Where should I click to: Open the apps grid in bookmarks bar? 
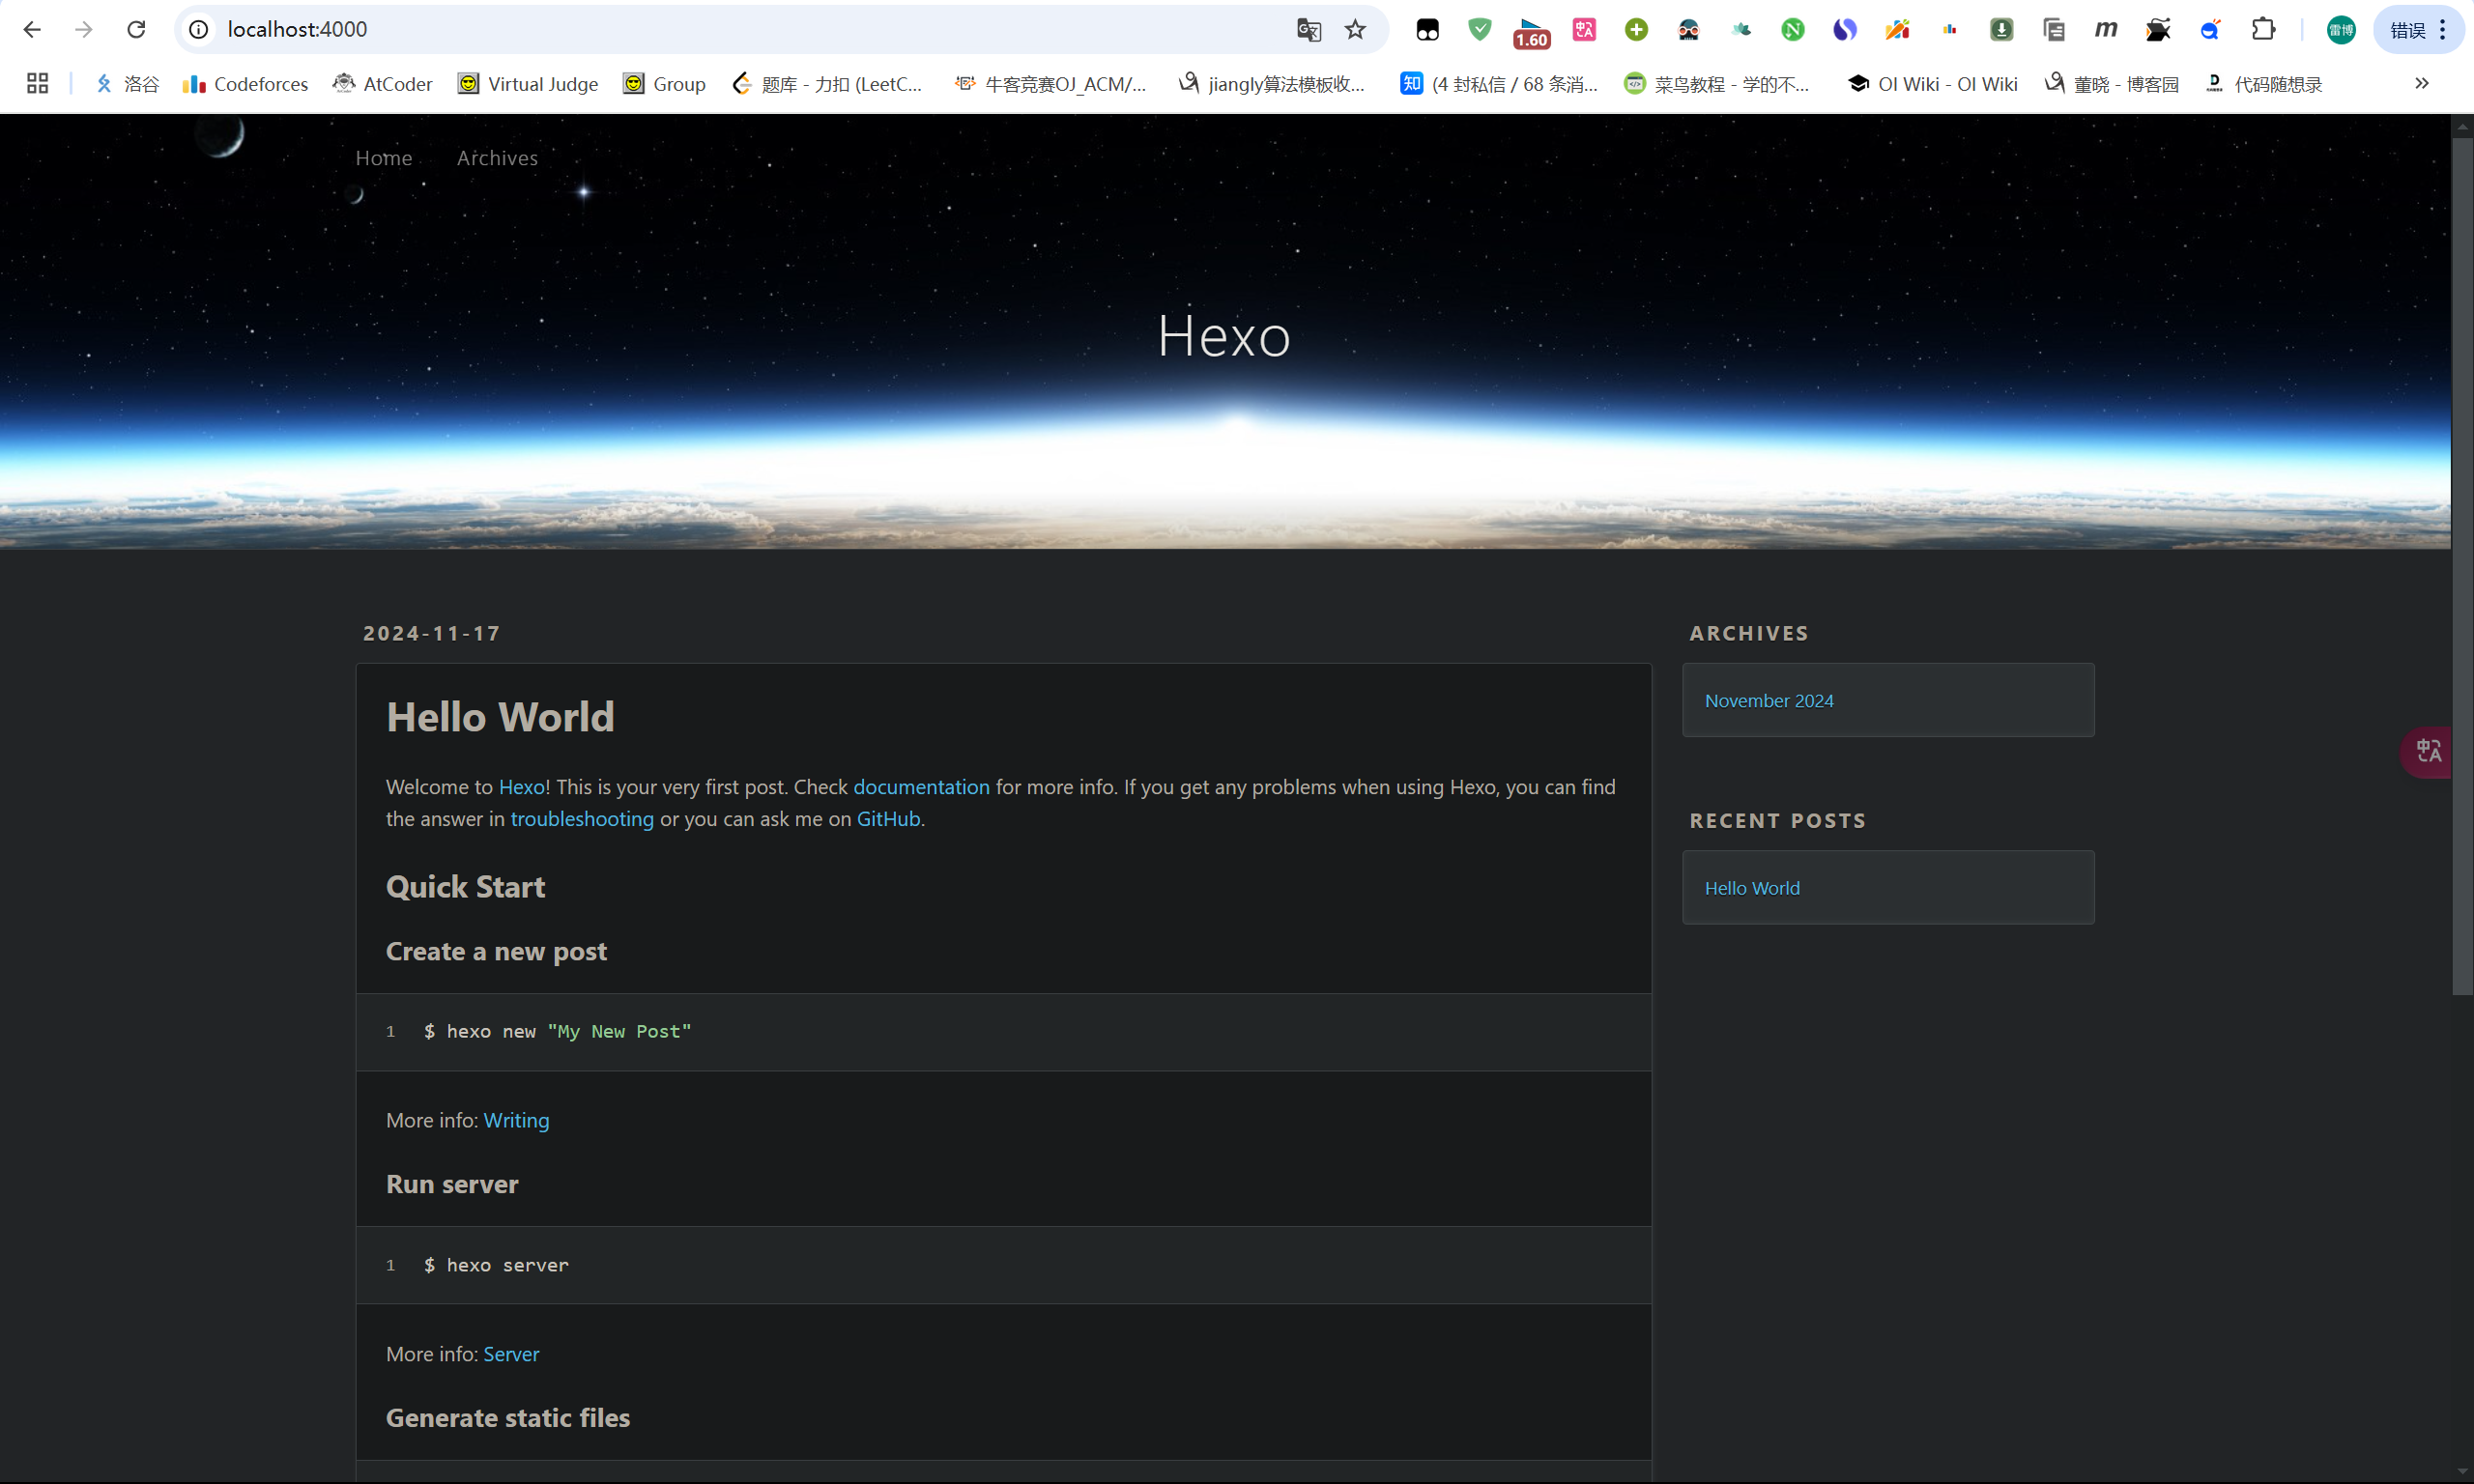tap(38, 84)
